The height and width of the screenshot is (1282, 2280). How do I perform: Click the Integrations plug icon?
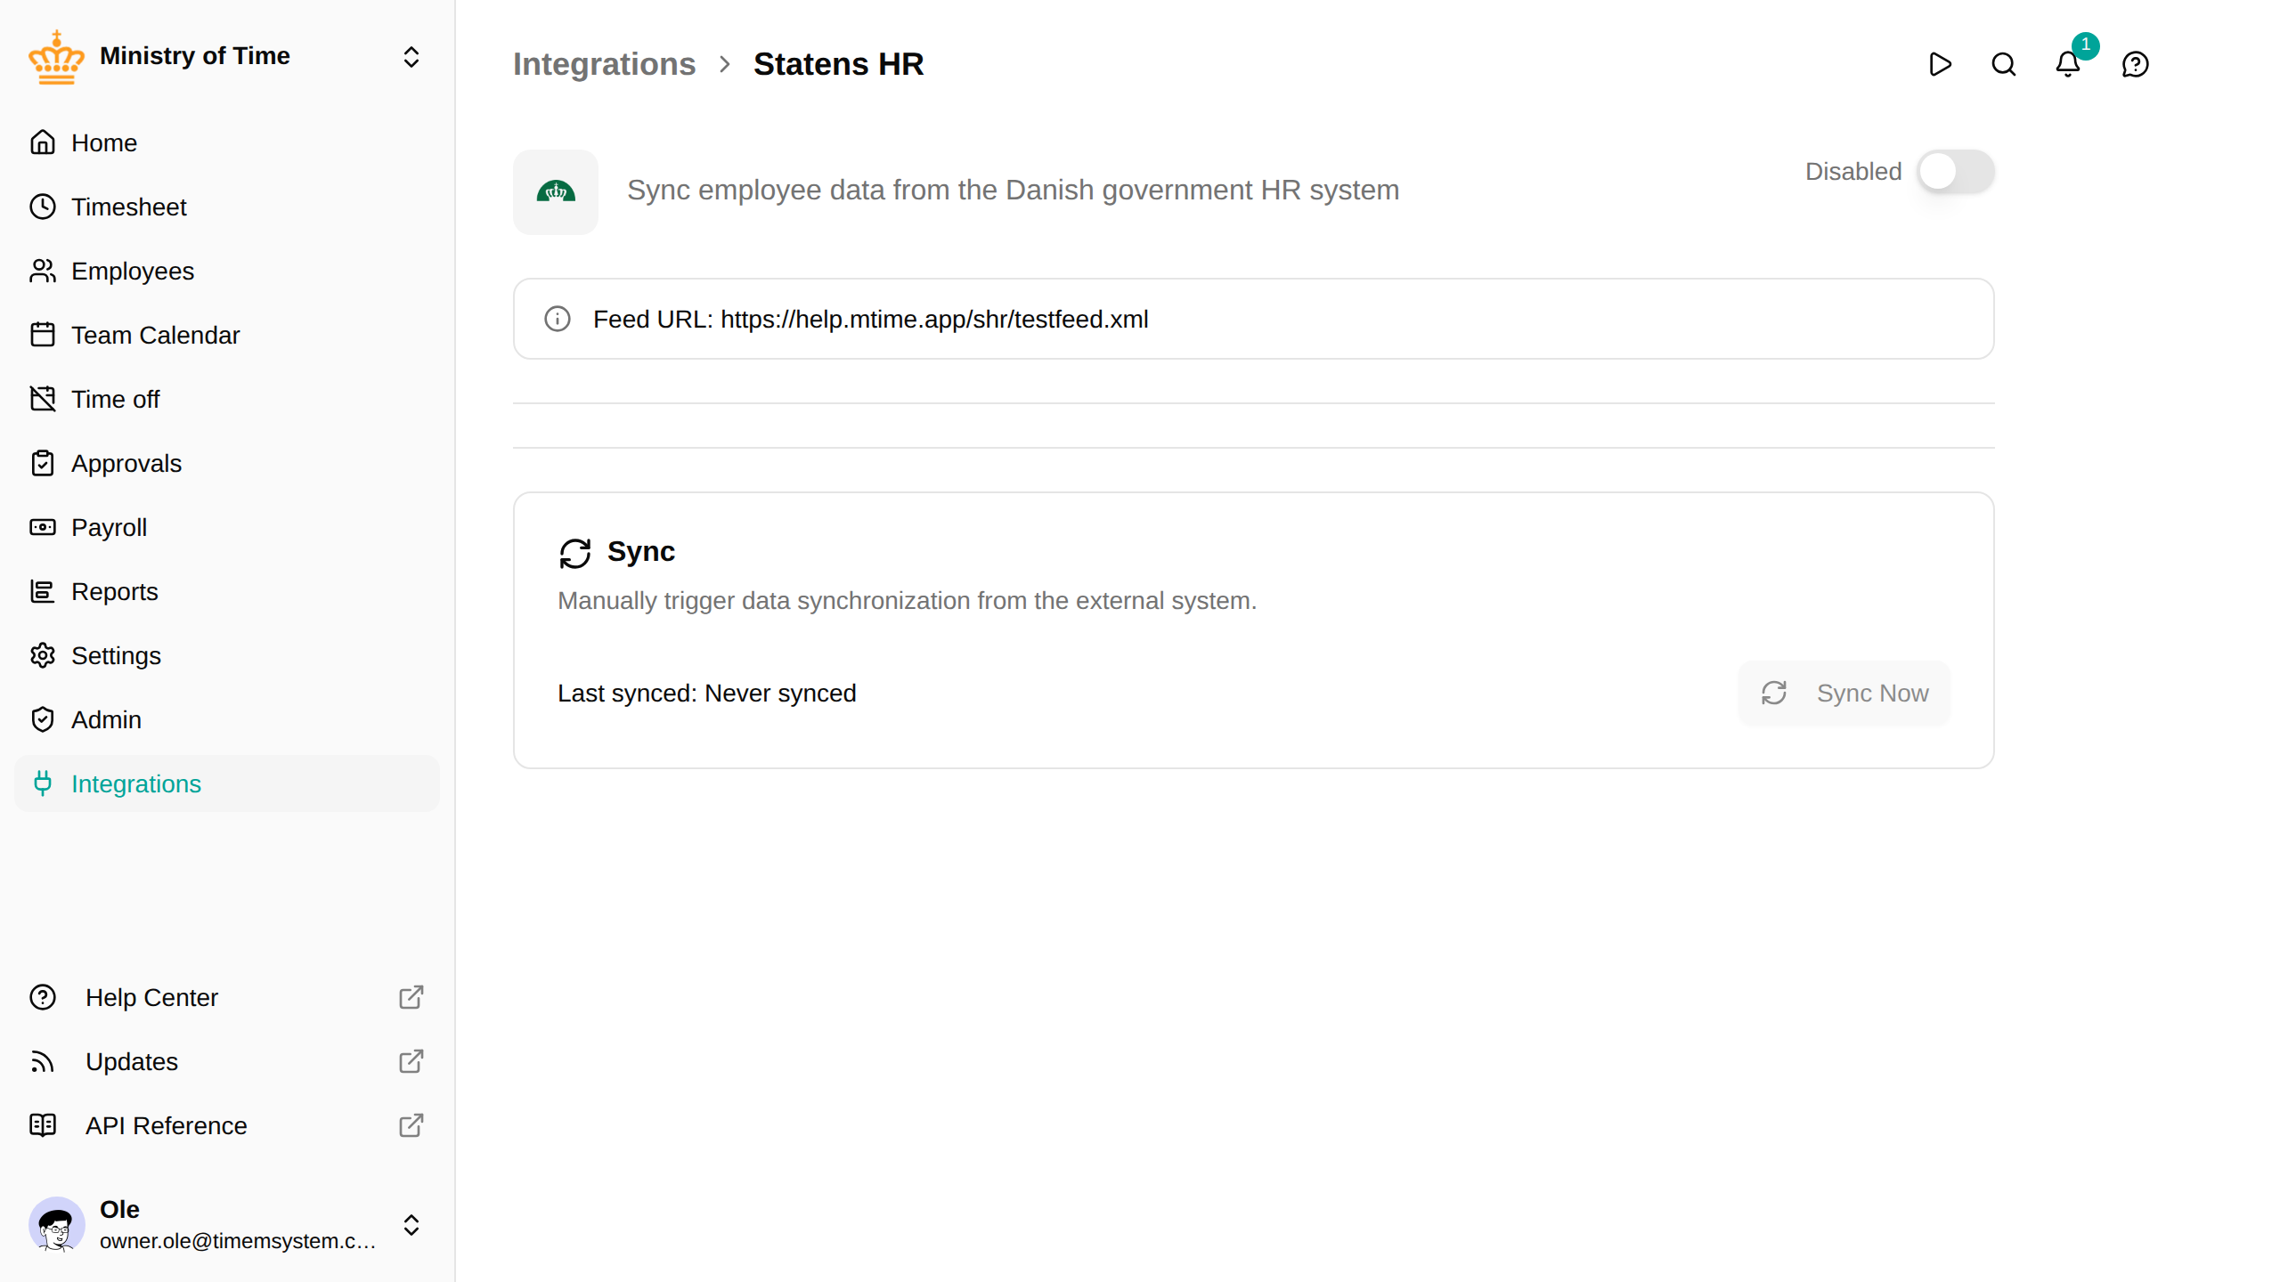point(43,783)
